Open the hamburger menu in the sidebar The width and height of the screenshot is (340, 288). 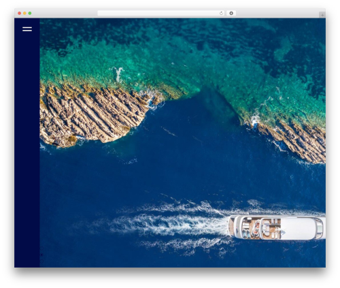pyautogui.click(x=27, y=29)
